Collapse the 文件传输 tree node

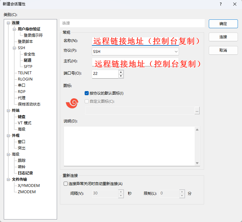[8, 179]
